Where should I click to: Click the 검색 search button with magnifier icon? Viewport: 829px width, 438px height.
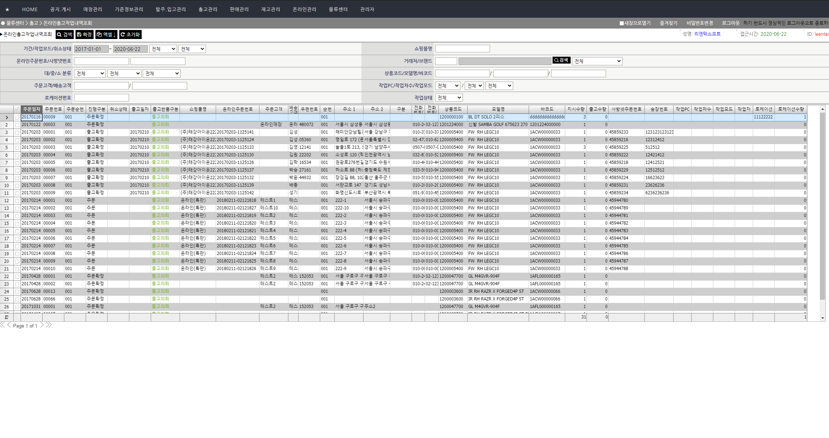coord(65,35)
